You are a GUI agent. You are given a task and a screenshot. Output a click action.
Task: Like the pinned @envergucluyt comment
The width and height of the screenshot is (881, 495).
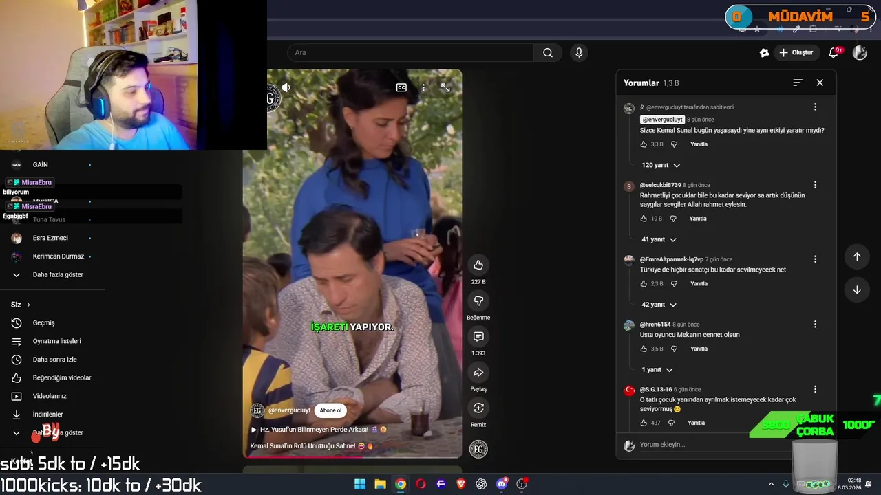[x=644, y=144]
